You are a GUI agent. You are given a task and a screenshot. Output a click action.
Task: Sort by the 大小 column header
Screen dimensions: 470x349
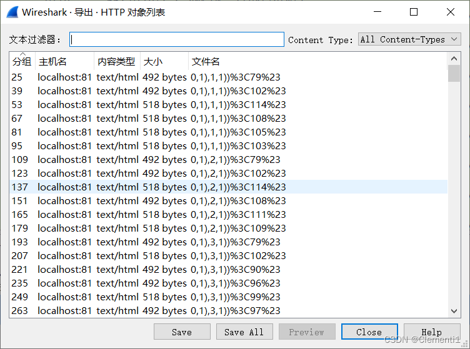(164, 61)
